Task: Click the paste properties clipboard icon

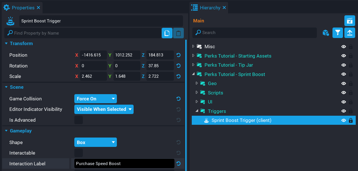Action: click(178, 33)
